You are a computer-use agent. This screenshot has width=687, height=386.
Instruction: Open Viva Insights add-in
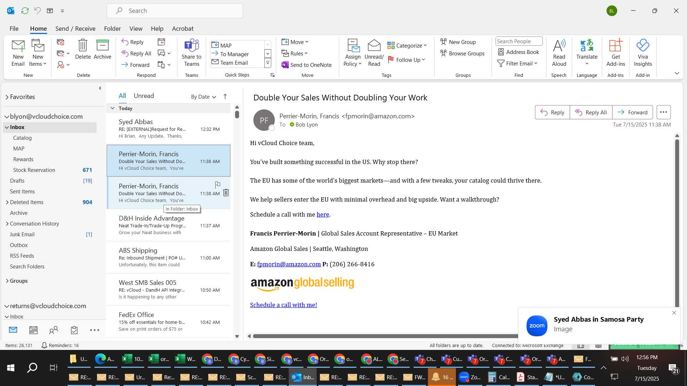click(x=643, y=53)
